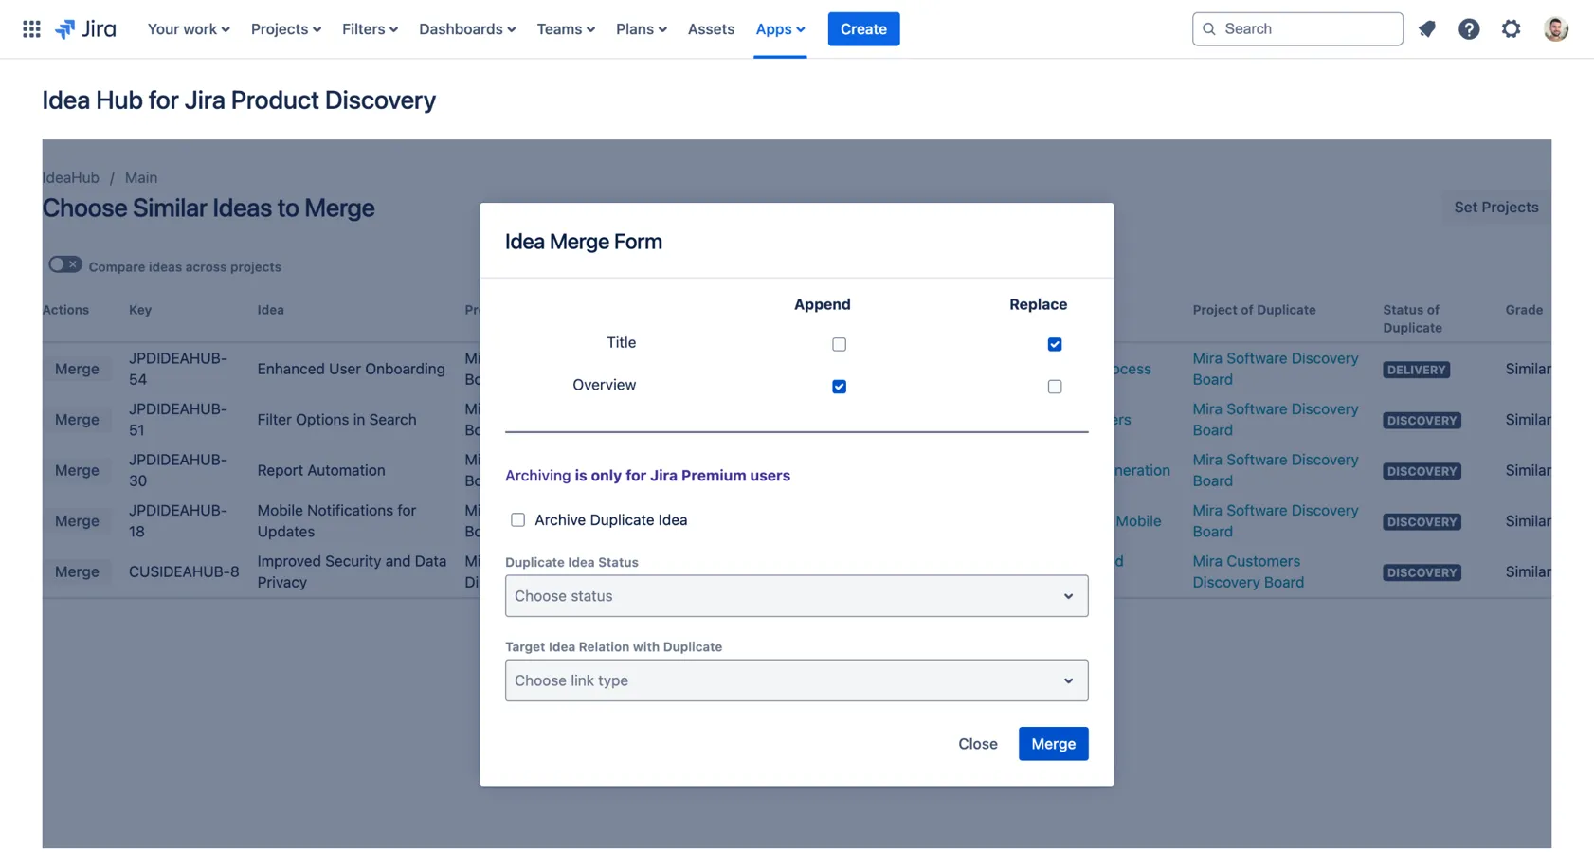1594x852 pixels.
Task: Expand the Teams menu
Action: pyautogui.click(x=566, y=28)
